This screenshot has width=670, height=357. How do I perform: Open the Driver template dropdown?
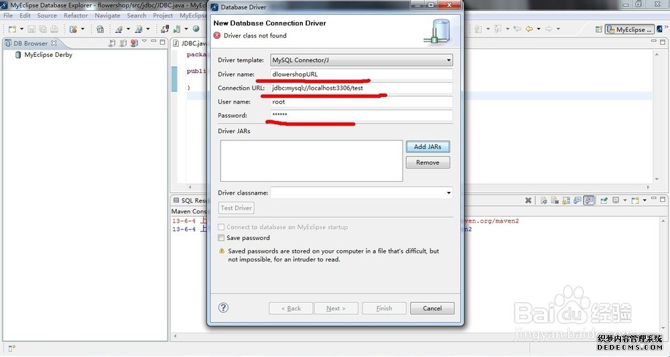(361, 60)
